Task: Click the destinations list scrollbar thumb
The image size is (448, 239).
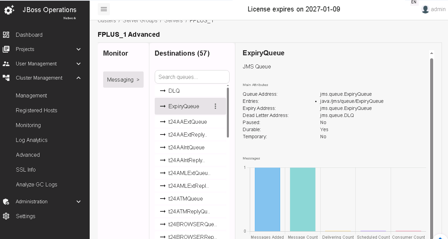Action: coord(228,112)
